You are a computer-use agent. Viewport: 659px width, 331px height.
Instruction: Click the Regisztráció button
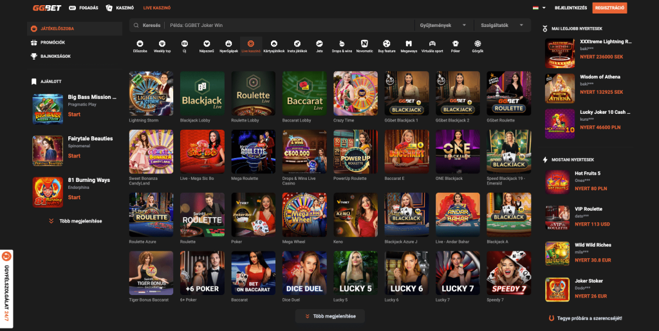click(609, 8)
